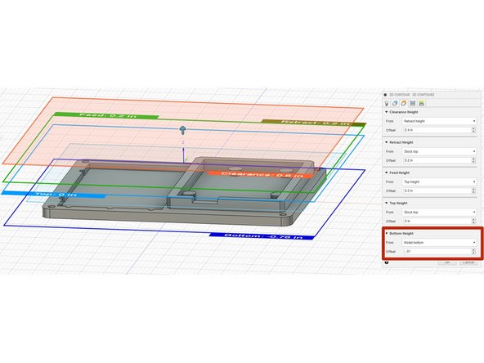
Task: Click the blue up-arrow height manipulator
Action: click(x=183, y=130)
